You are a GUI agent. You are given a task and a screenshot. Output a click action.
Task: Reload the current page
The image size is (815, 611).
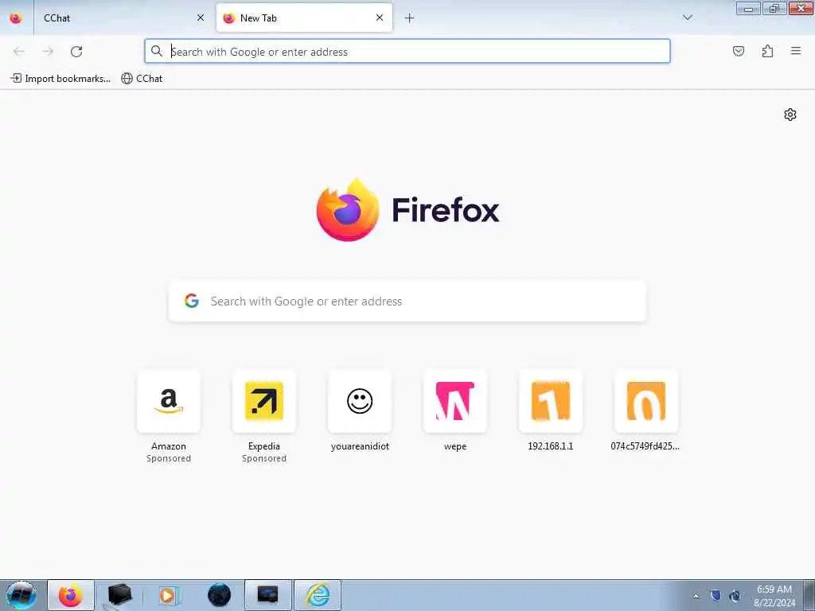(76, 52)
